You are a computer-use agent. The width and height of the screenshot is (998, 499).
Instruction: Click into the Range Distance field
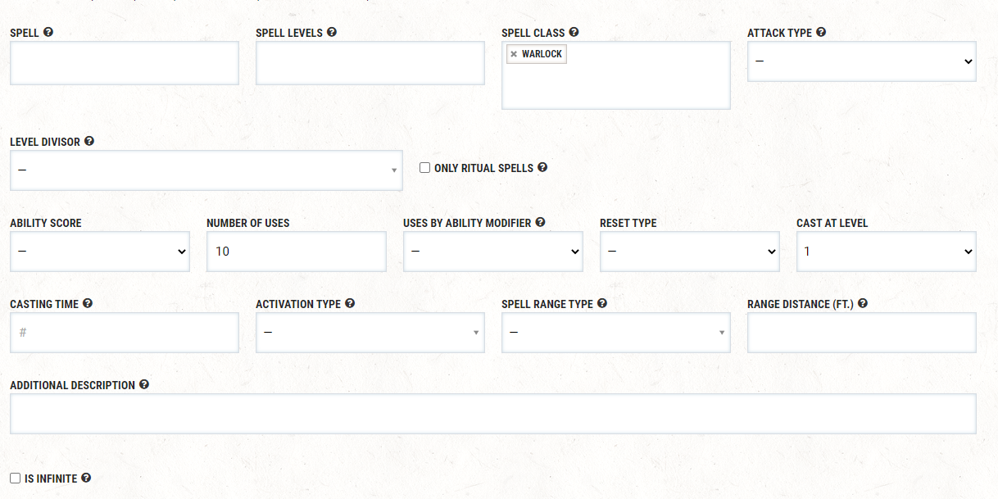coord(861,333)
